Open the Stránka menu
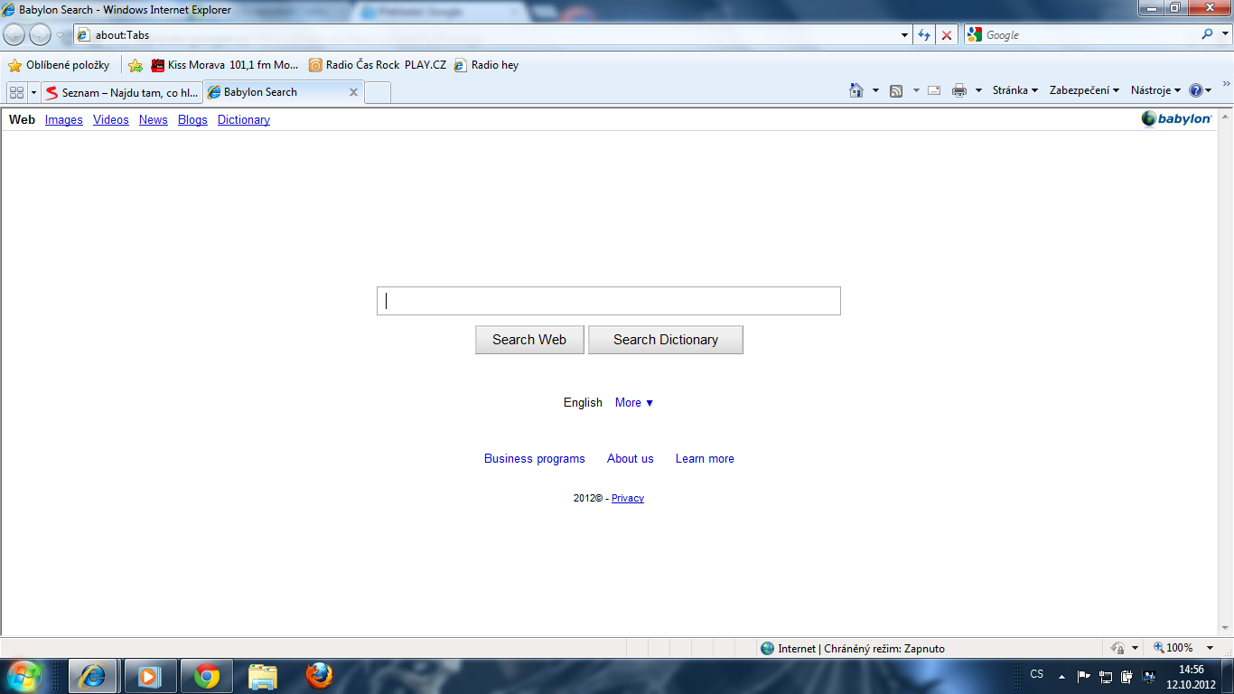This screenshot has width=1234, height=694. tap(1015, 90)
